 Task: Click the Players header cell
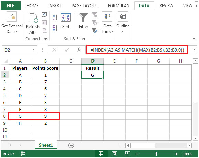pos(20,68)
